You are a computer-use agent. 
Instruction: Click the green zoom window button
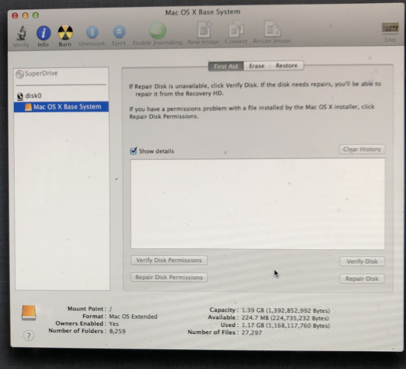36,15
